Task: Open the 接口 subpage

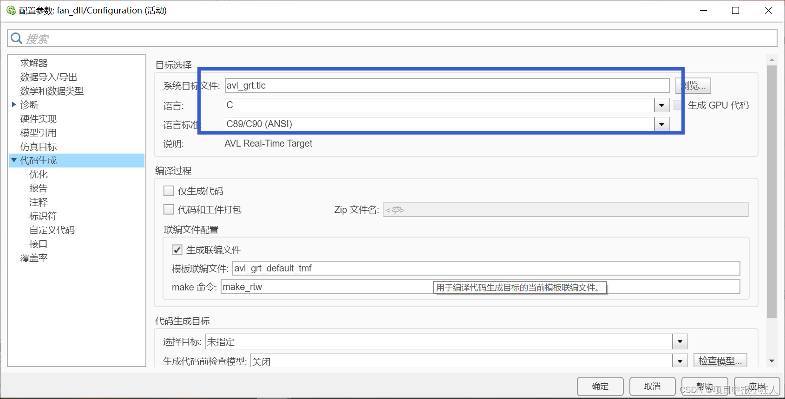Action: (x=39, y=244)
